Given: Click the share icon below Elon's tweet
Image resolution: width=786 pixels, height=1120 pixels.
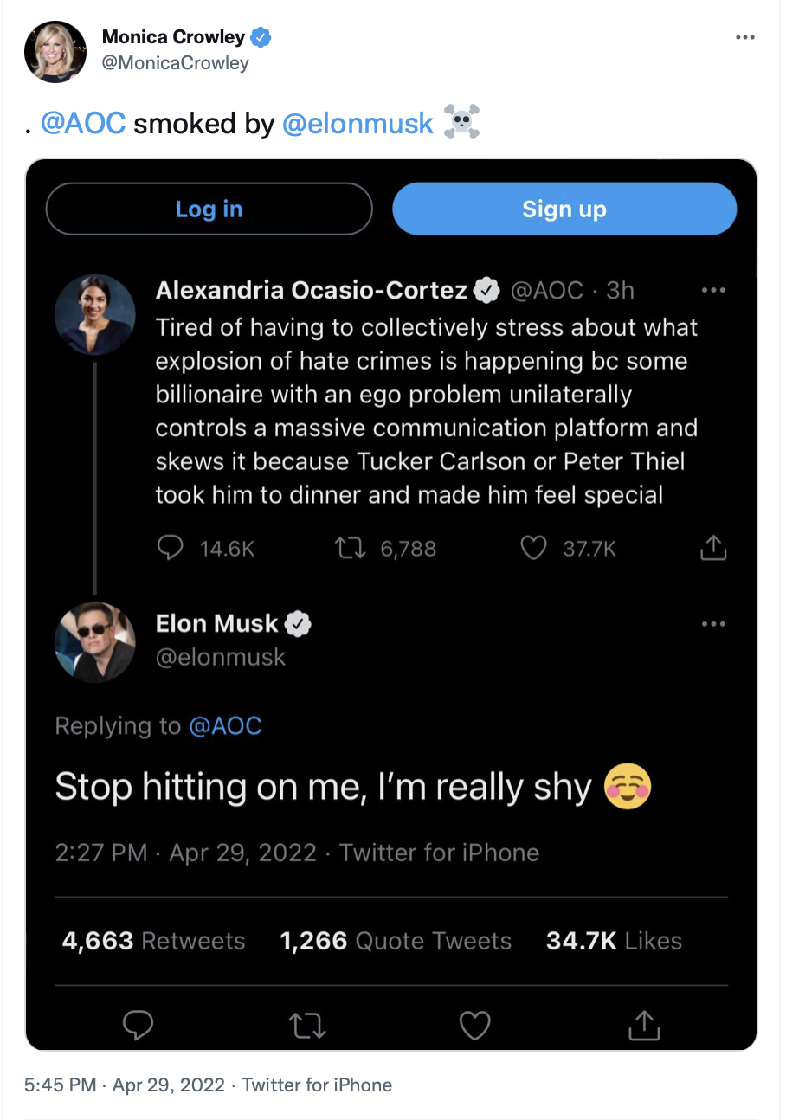Looking at the screenshot, I should coord(642,1025).
